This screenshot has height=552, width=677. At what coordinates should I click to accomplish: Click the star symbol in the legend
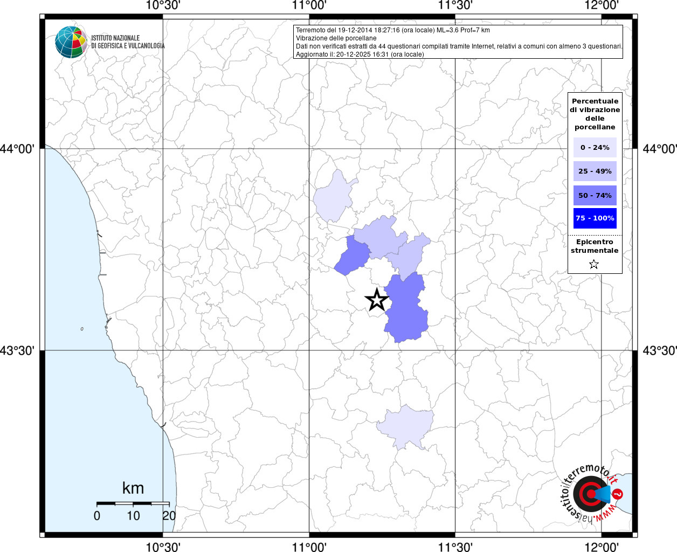point(594,264)
